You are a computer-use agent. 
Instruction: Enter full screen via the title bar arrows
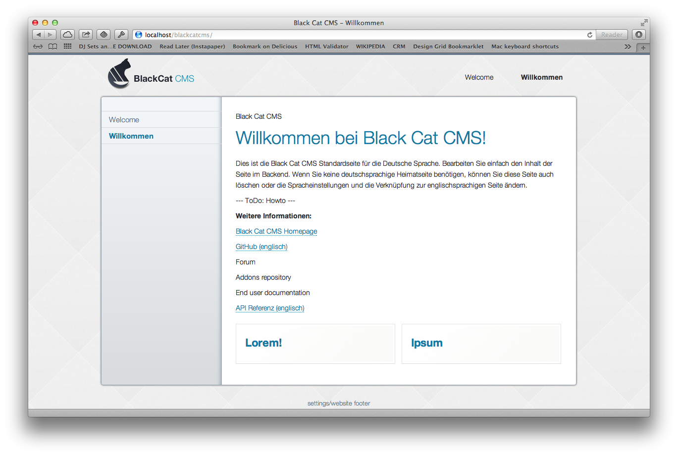644,23
